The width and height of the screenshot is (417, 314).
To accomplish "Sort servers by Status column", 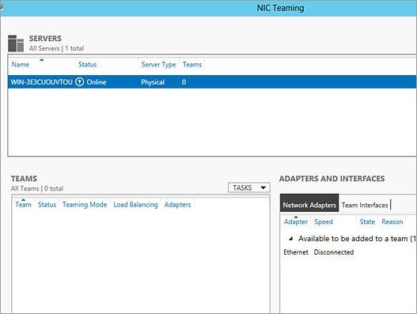I will point(87,64).
